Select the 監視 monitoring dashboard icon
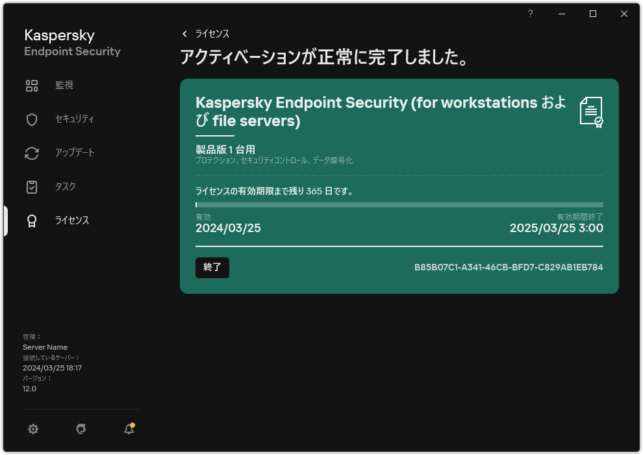Image resolution: width=643 pixels, height=455 pixels. coord(32,85)
